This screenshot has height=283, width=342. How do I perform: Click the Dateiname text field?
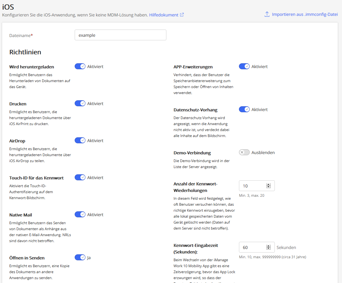120,35
